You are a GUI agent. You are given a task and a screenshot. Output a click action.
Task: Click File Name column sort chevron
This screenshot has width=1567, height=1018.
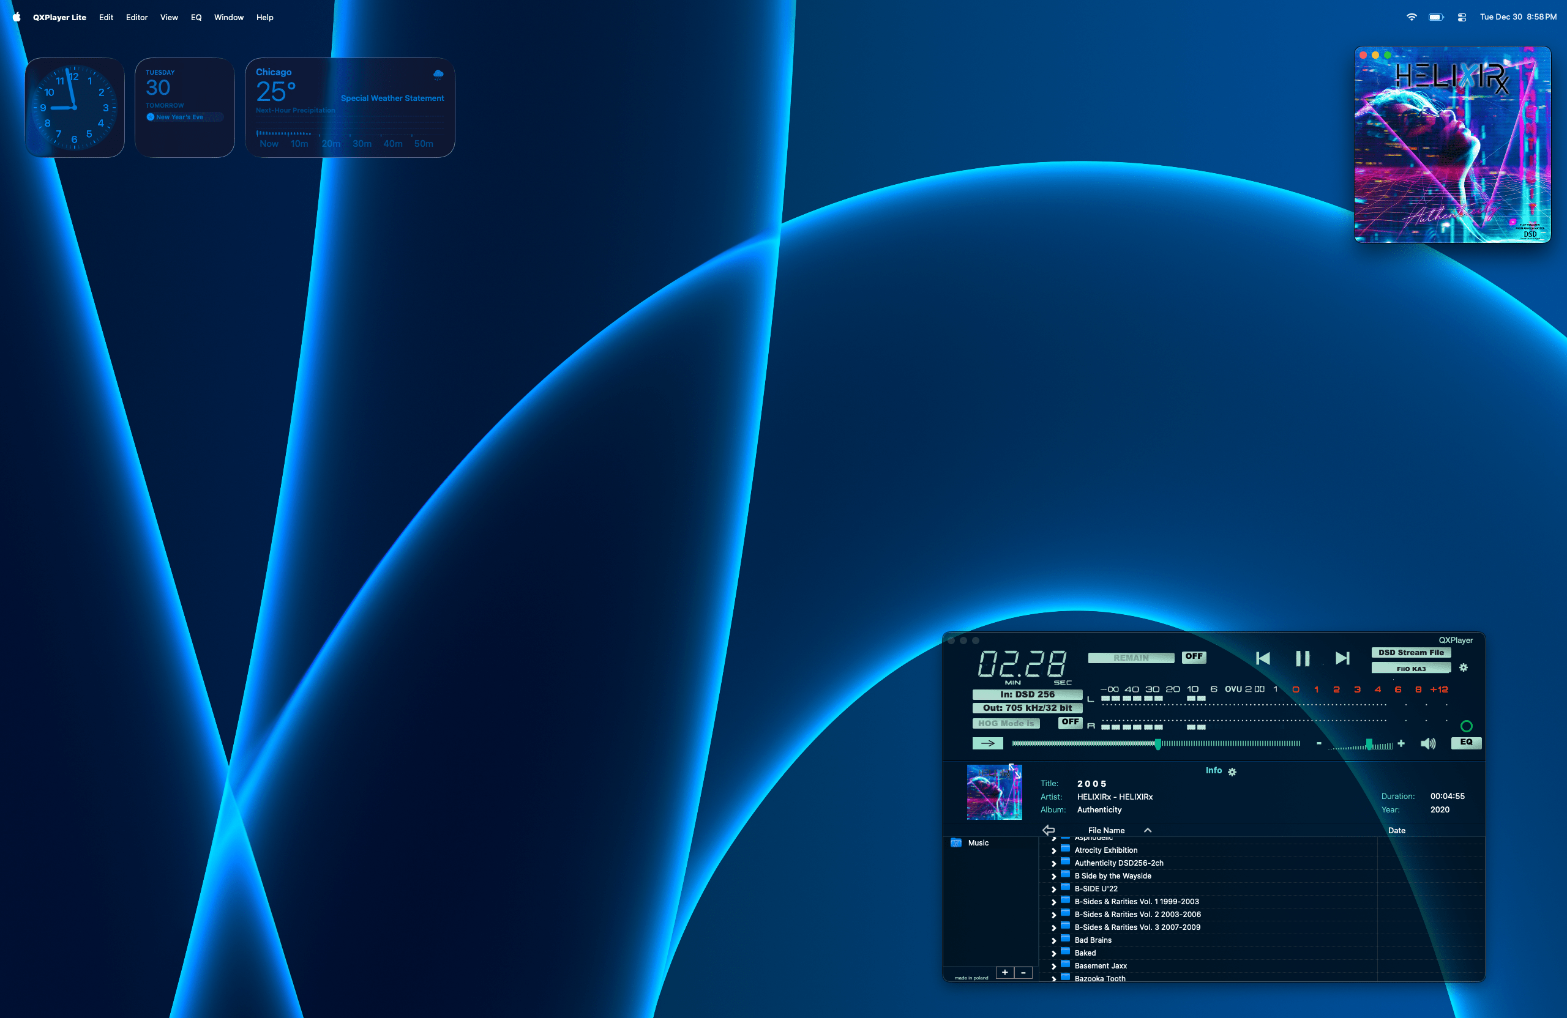click(1148, 830)
